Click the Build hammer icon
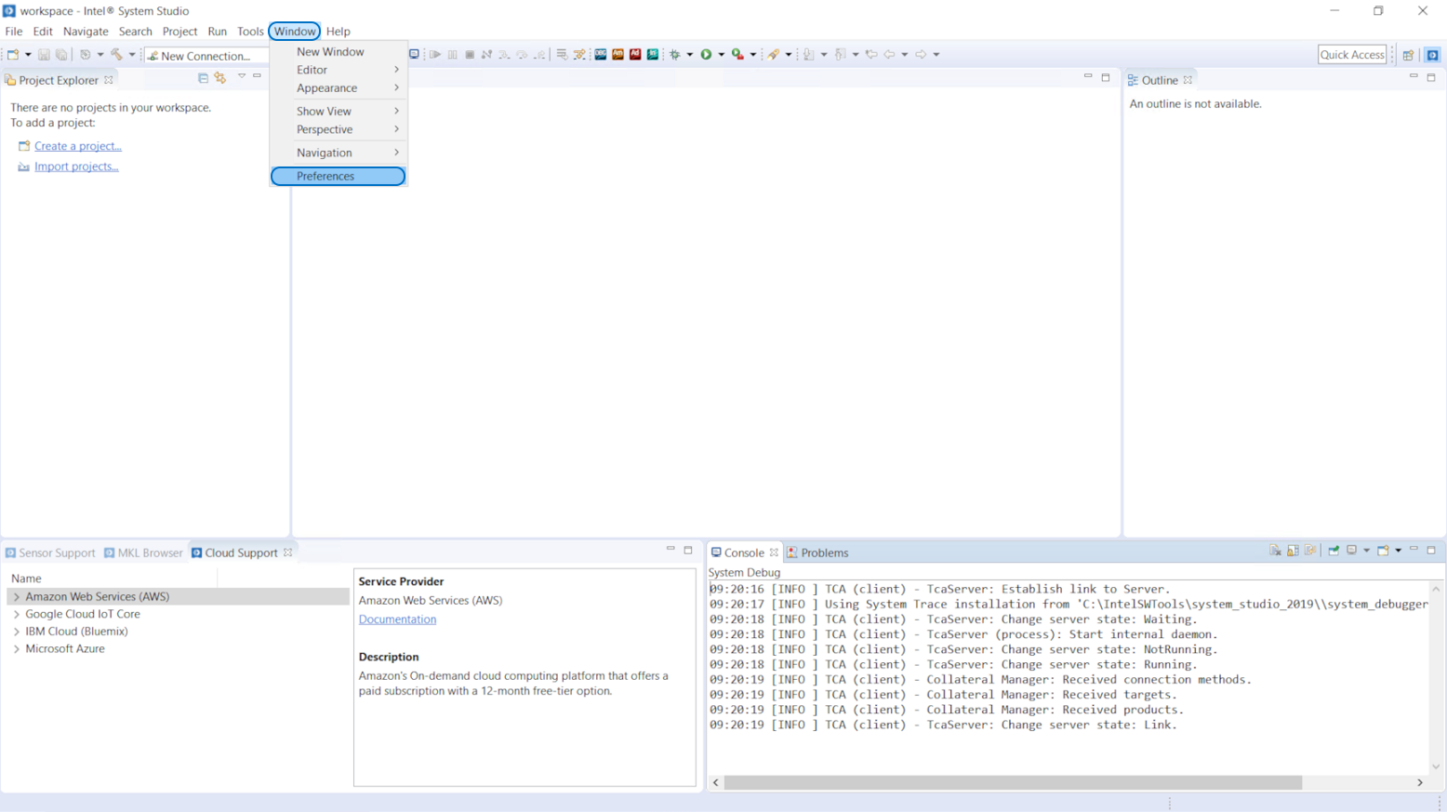 (x=117, y=55)
